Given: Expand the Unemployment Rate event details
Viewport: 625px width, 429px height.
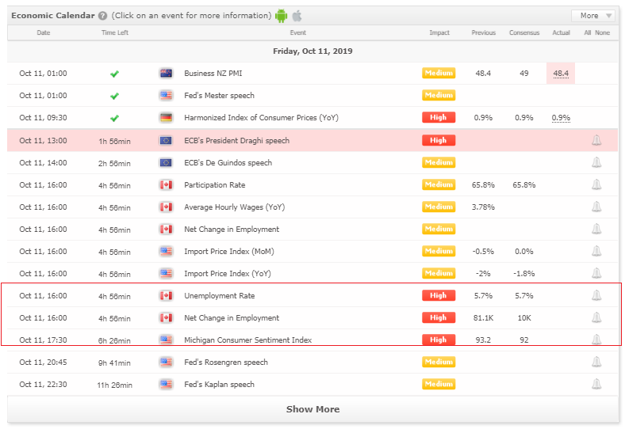Looking at the screenshot, I should pos(219,296).
